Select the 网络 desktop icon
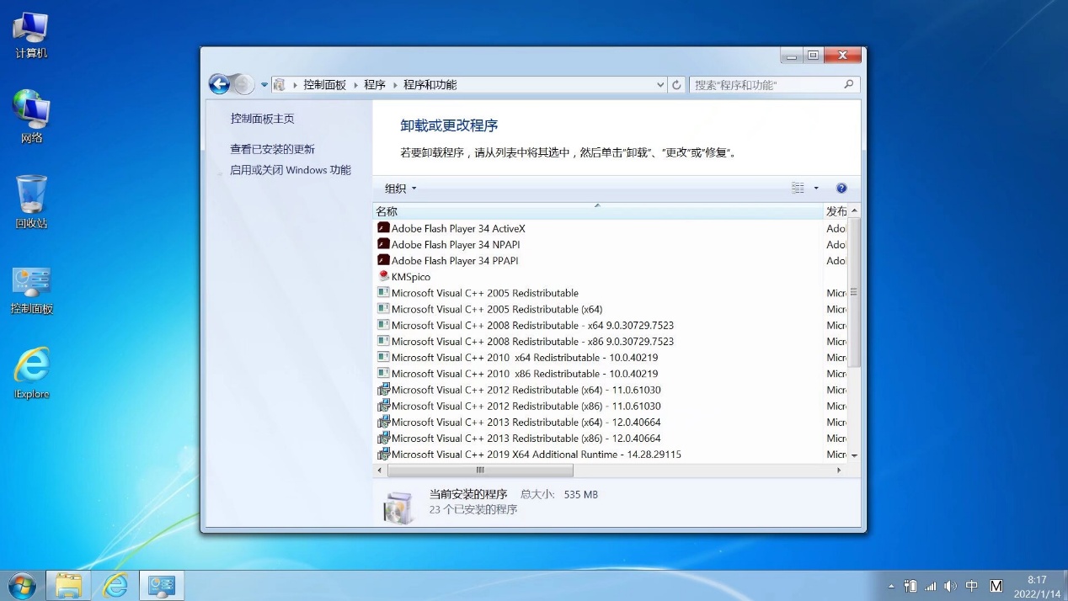The width and height of the screenshot is (1068, 601). click(x=31, y=116)
